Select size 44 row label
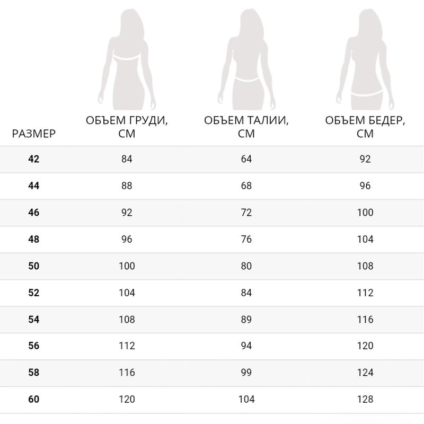The width and height of the screenshot is (424, 424). click(x=34, y=186)
